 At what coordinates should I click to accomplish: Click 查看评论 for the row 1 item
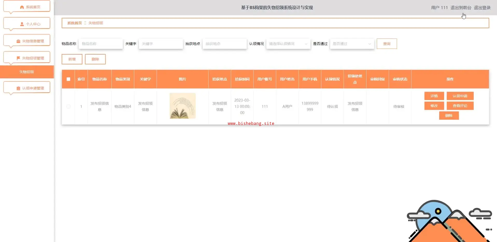click(x=460, y=106)
